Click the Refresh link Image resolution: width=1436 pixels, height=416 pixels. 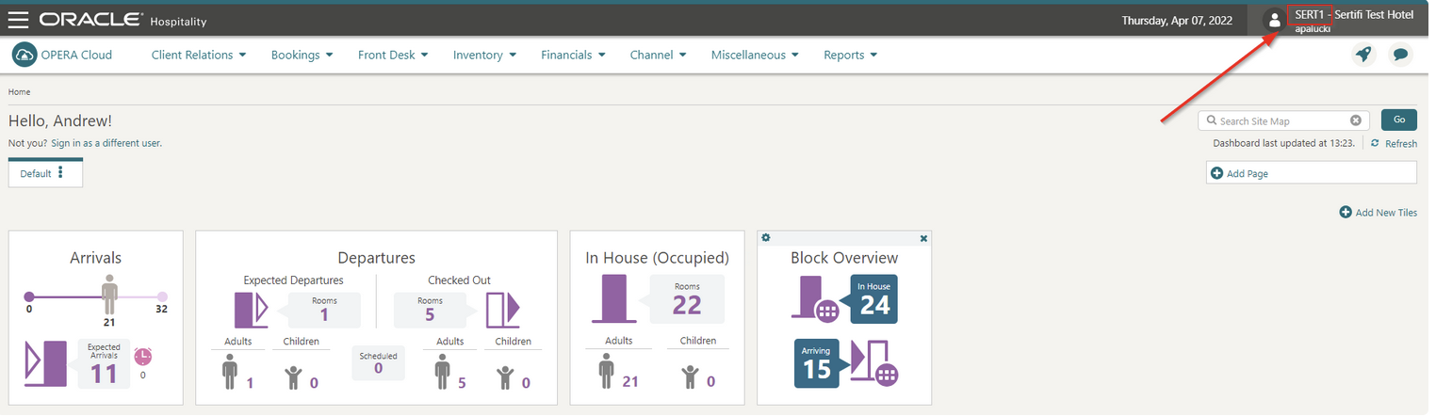point(1400,143)
